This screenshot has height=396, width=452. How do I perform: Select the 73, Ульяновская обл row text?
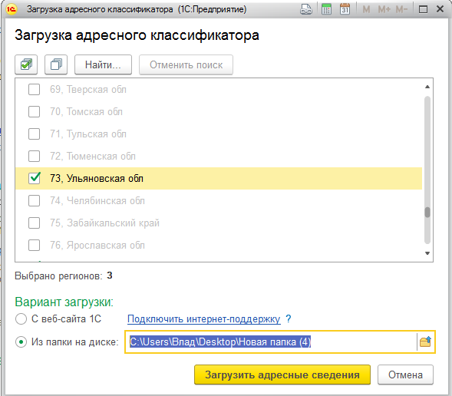[97, 178]
